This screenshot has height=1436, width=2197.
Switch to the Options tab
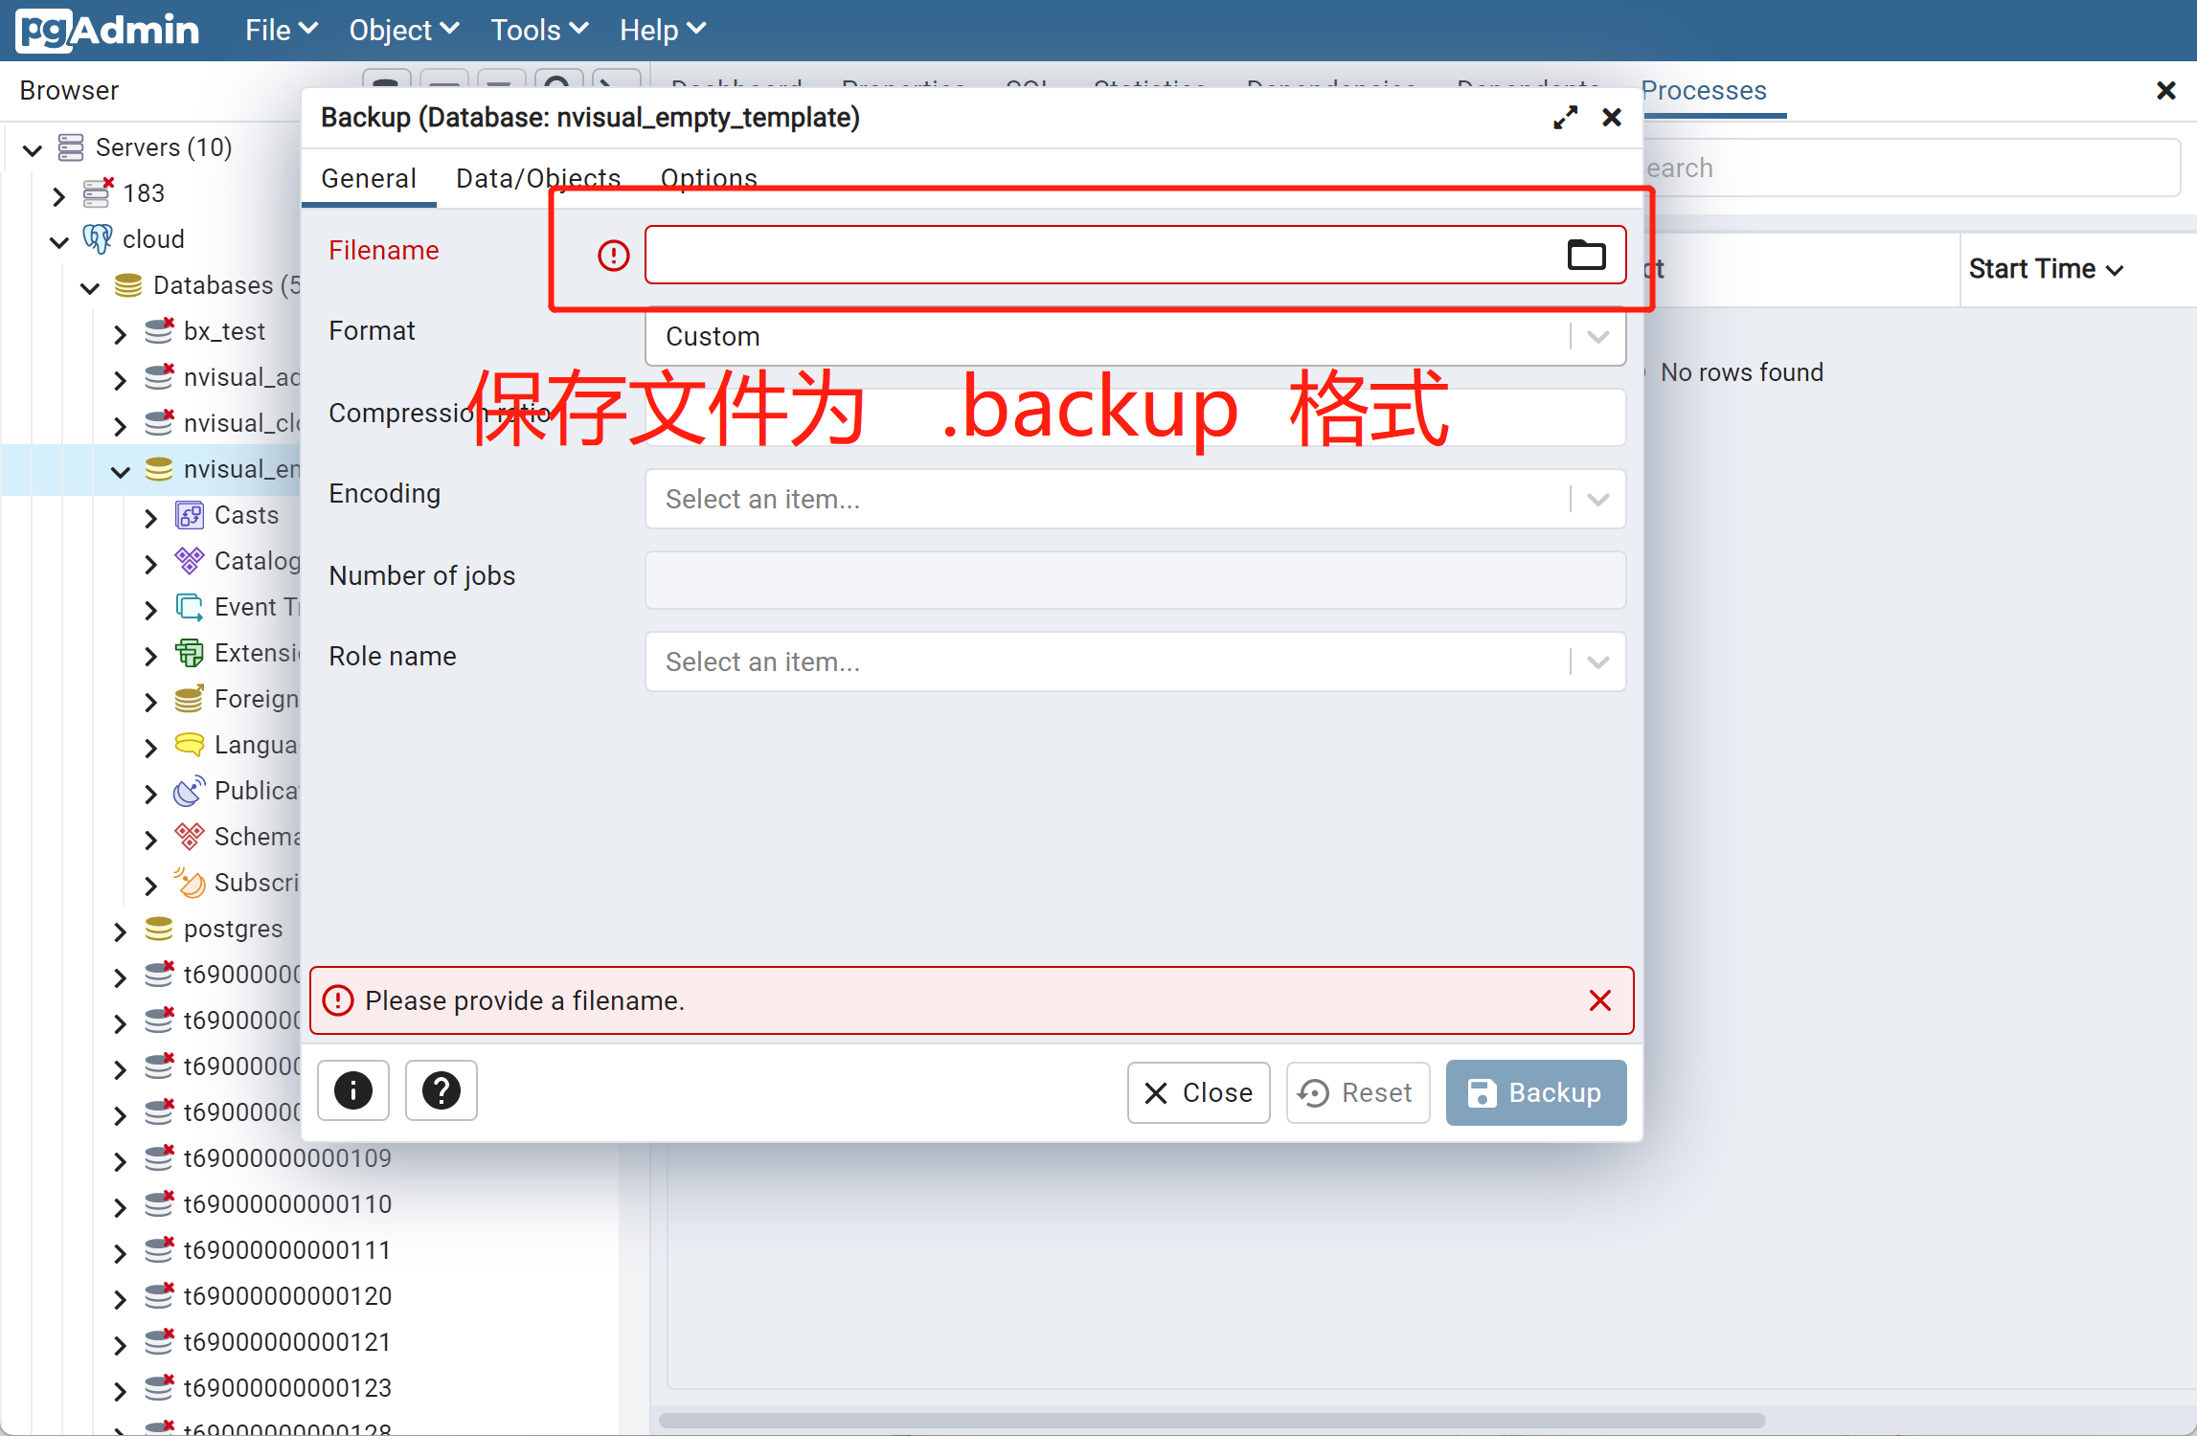click(x=709, y=178)
